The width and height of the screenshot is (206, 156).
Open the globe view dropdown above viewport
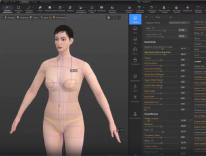coord(109,18)
